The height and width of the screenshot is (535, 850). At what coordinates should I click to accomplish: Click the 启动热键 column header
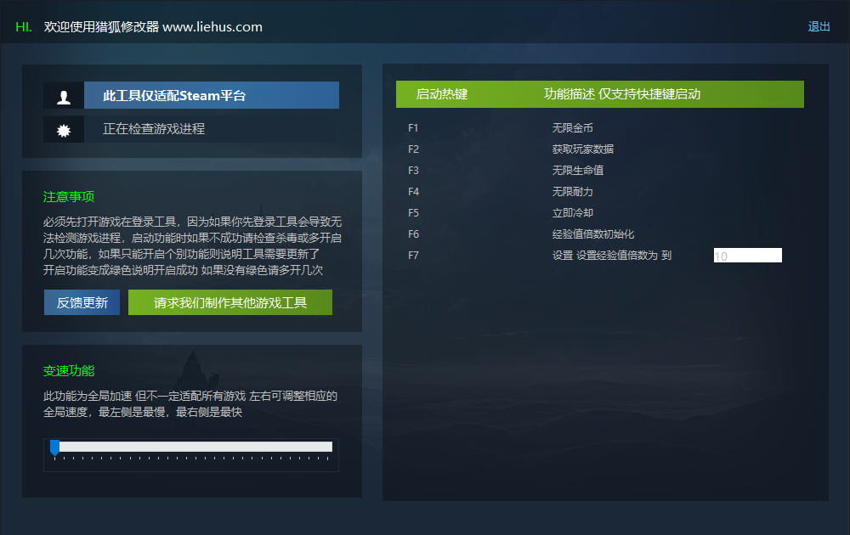pos(442,94)
